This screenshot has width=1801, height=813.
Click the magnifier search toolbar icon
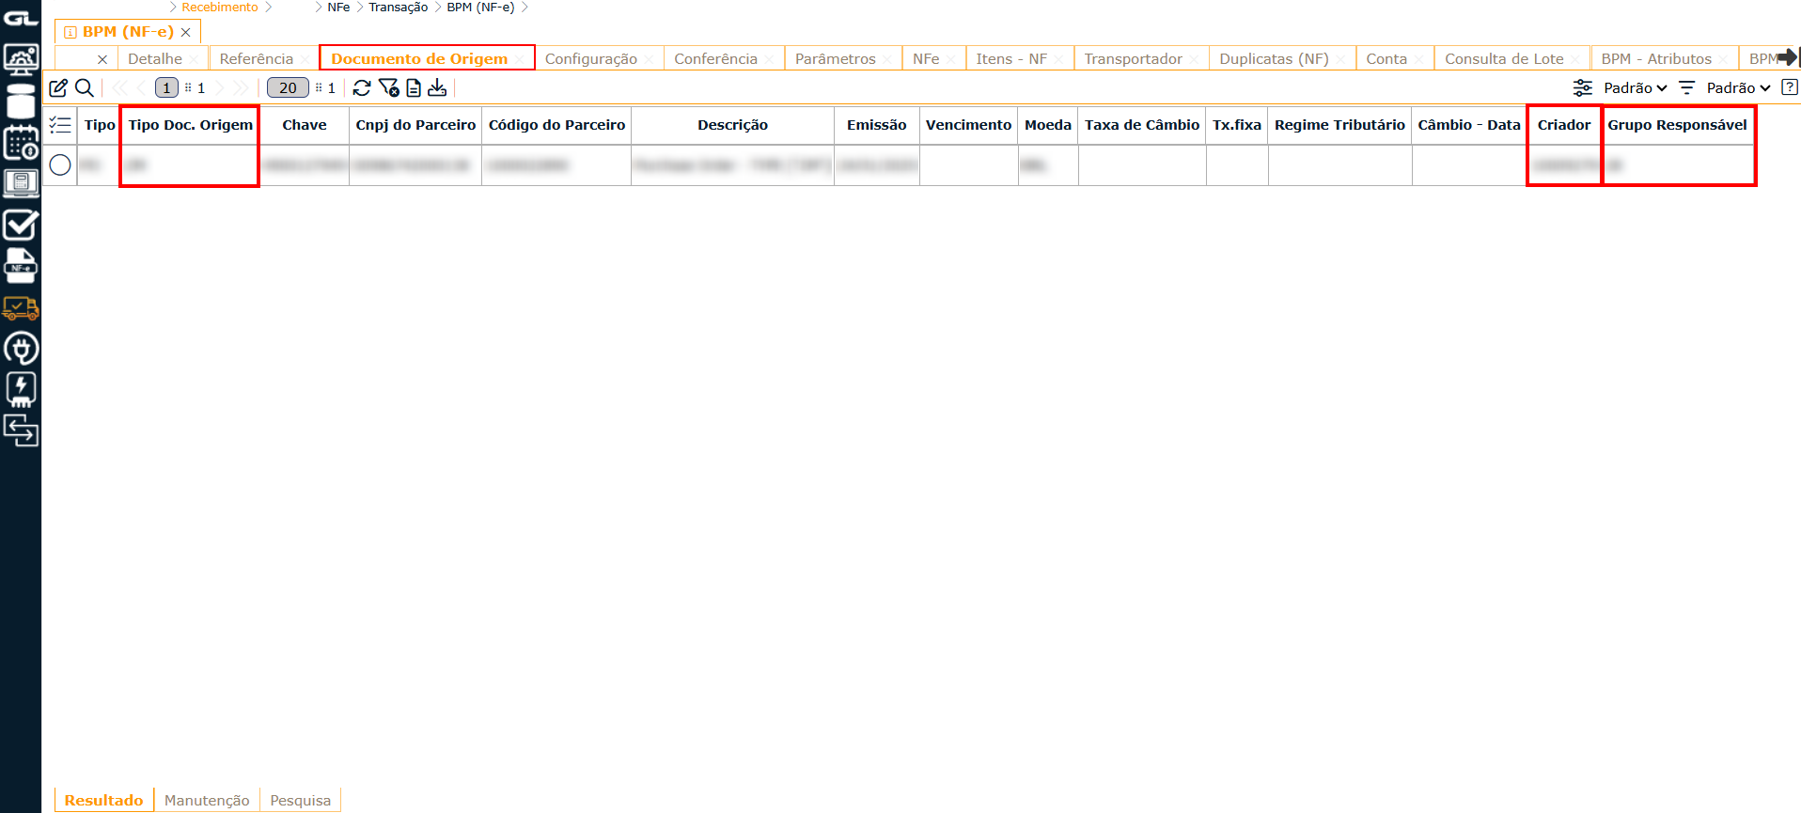coord(85,87)
